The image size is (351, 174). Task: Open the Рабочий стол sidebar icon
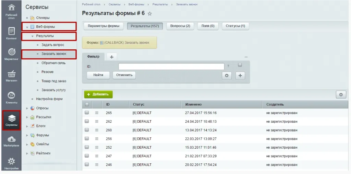pyautogui.click(x=12, y=8)
